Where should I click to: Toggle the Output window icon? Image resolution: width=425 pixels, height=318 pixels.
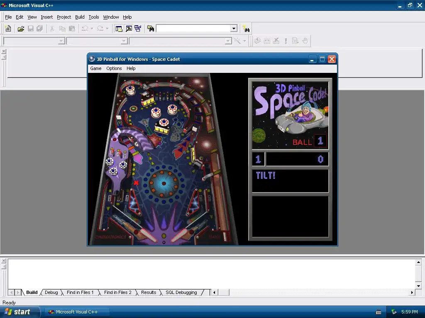(x=129, y=29)
